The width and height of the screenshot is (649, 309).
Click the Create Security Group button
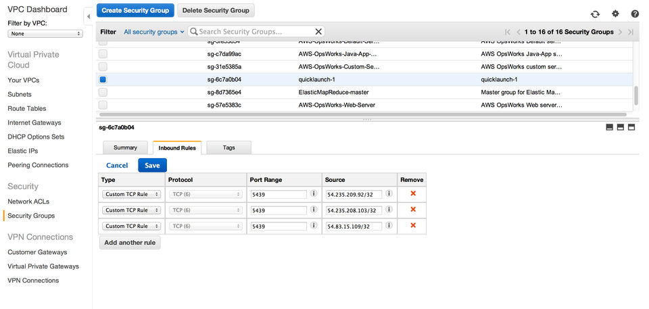tap(135, 10)
